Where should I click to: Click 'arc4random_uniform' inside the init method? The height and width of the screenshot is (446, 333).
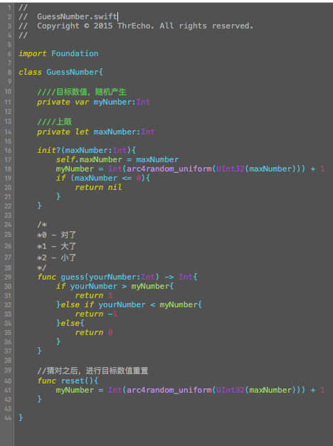click(169, 169)
